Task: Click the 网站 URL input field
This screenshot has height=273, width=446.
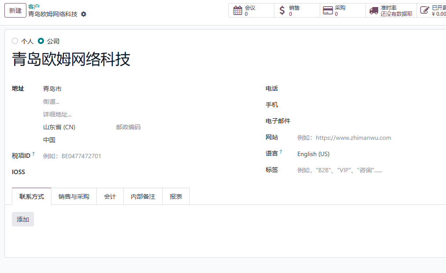Action: click(370, 138)
